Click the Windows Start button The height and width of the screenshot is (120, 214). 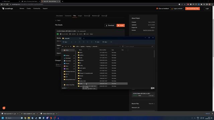pos(3,118)
